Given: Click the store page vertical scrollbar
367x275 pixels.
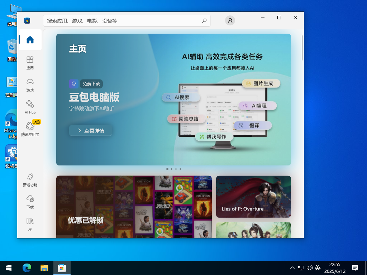Looking at the screenshot, I should point(302,48).
